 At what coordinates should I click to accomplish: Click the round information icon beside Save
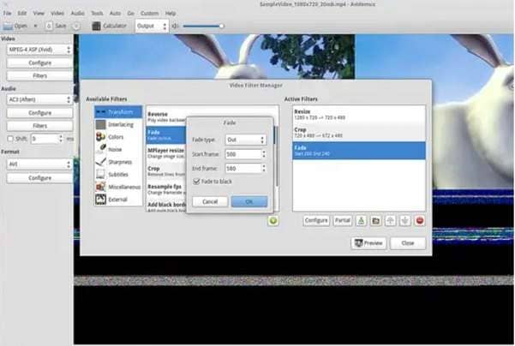(76, 26)
